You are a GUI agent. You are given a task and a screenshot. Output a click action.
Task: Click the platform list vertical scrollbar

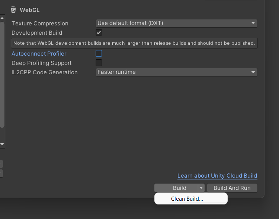click(x=2, y=75)
